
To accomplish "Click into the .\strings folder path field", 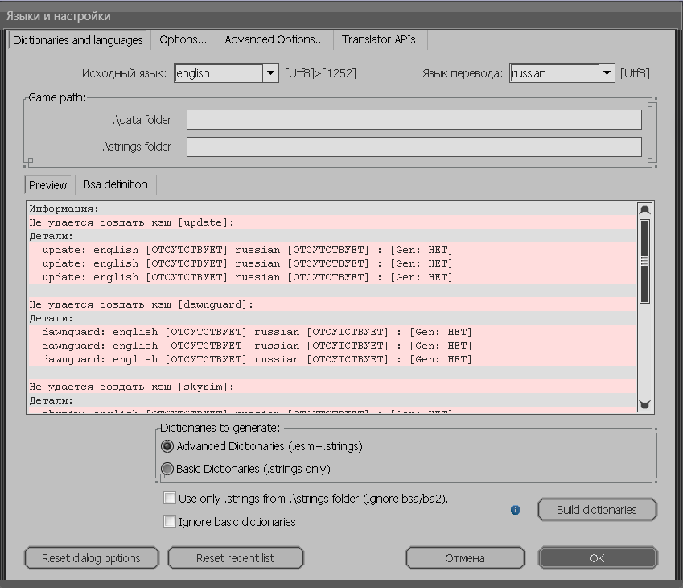I will (414, 147).
